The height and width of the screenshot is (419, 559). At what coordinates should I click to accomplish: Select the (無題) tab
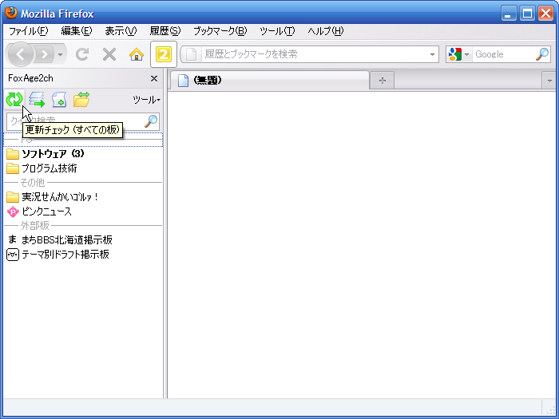click(268, 80)
